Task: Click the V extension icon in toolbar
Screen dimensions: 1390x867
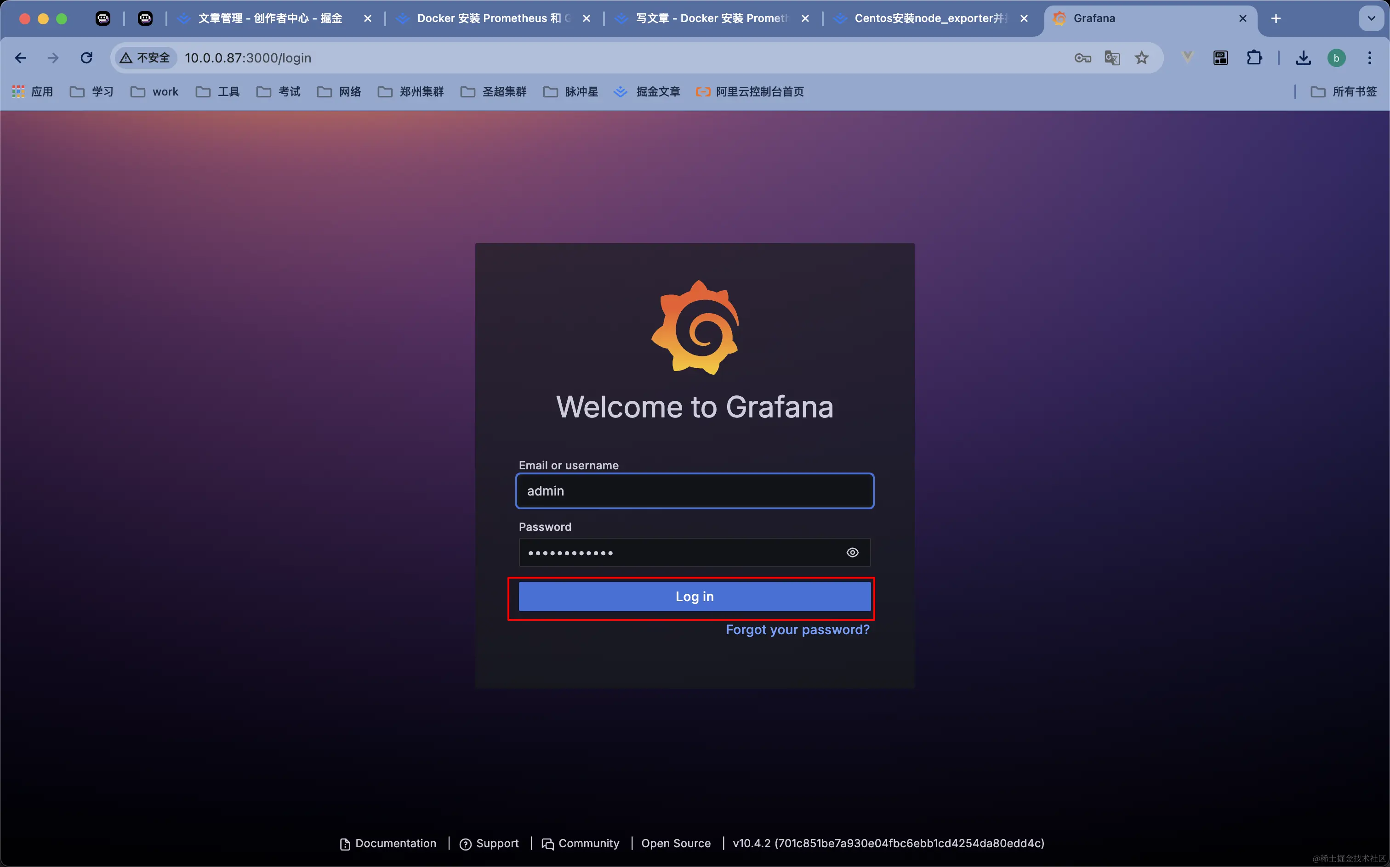Action: coord(1187,57)
